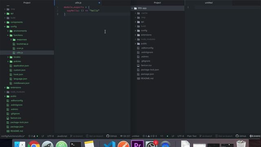
Task: Click file path config/functions/utils.js in status bar
Action: pos(13,136)
